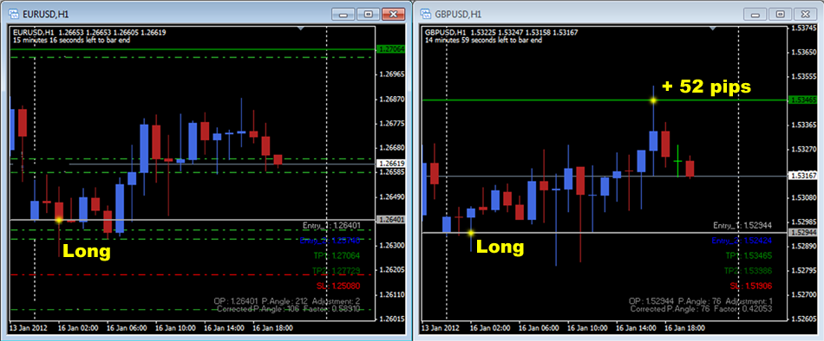Close the GBPUSD,H1 chart window

click(805, 14)
